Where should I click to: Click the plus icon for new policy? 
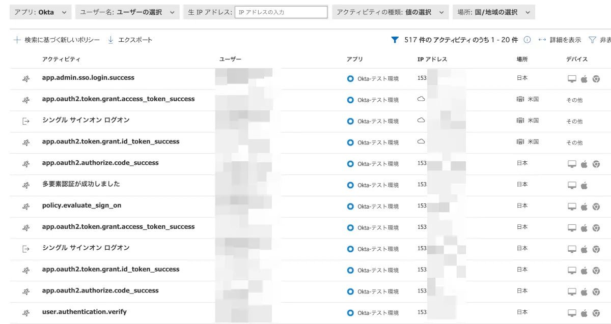[17, 40]
